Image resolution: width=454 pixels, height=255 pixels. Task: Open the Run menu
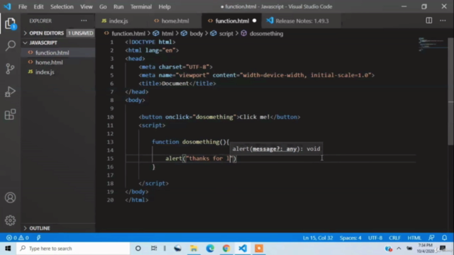[118, 6]
